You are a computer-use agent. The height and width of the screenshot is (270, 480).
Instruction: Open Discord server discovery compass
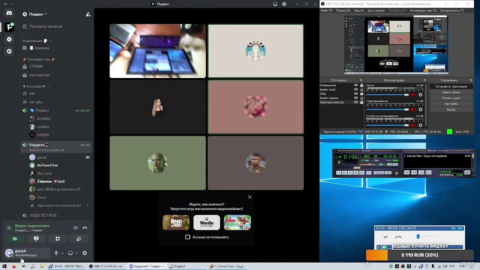click(9, 51)
